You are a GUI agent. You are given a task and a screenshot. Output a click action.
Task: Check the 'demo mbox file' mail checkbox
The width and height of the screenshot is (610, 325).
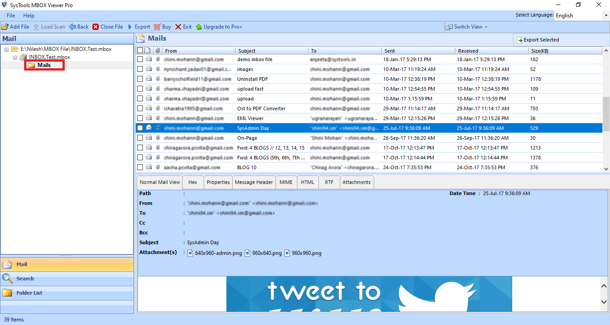(x=140, y=59)
